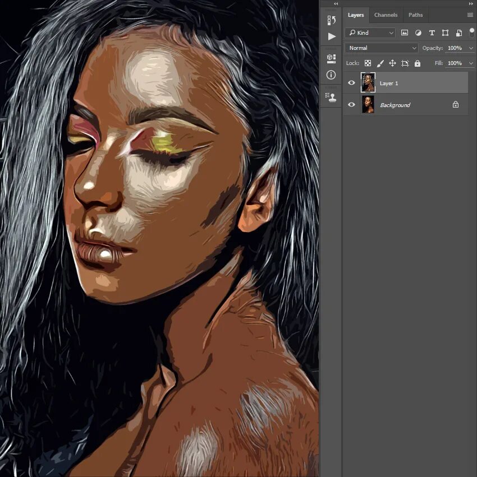Select the Background layer name
Screen dimensions: 477x477
[395, 105]
